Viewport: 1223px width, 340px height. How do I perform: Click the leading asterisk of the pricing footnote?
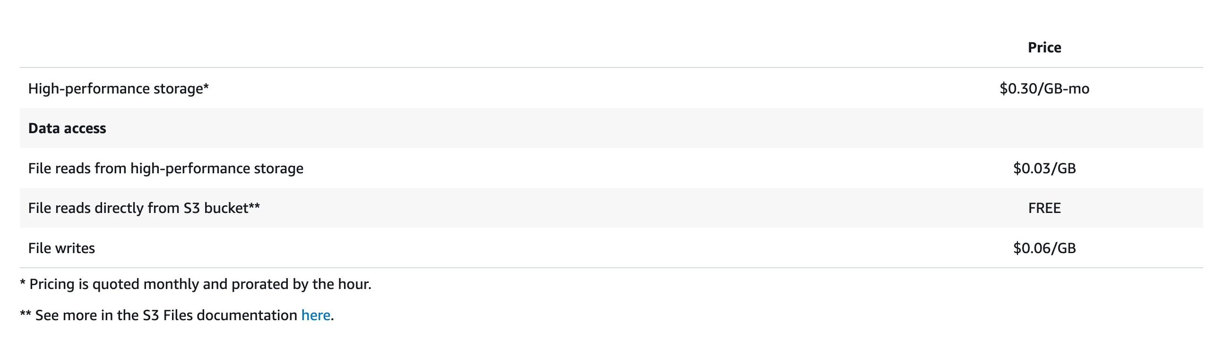[23, 284]
